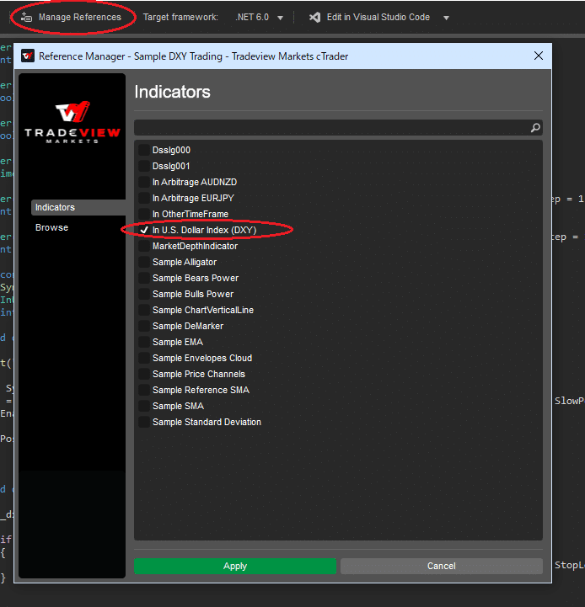The width and height of the screenshot is (585, 607).
Task: Click the green Apply button
Action: click(x=235, y=566)
